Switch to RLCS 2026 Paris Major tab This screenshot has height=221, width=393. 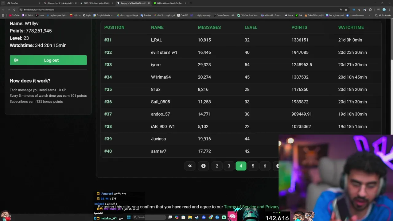[x=96, y=3]
